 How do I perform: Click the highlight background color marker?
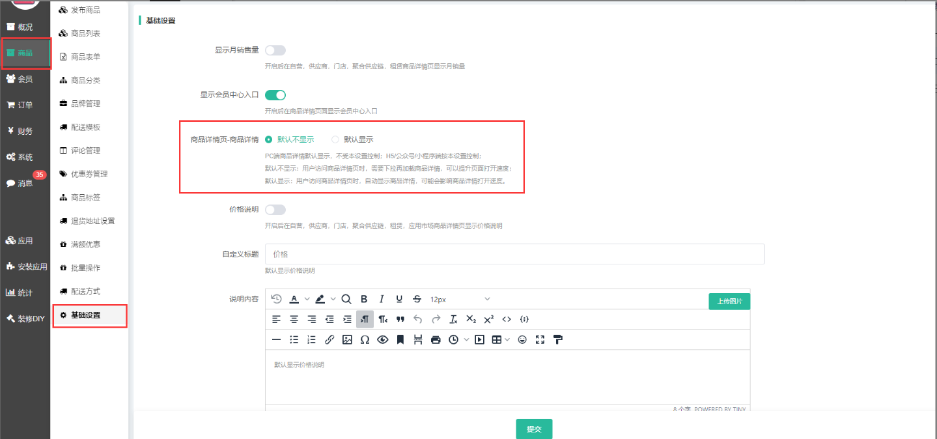320,299
